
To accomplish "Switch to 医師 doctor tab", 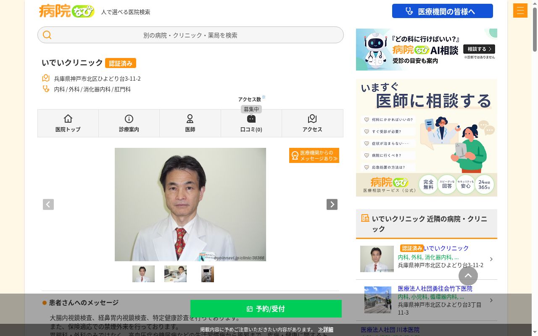I will point(190,123).
